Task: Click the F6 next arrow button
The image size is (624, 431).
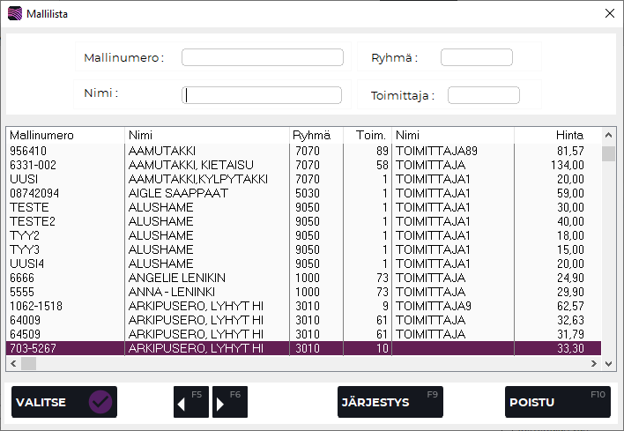Action: pos(229,402)
